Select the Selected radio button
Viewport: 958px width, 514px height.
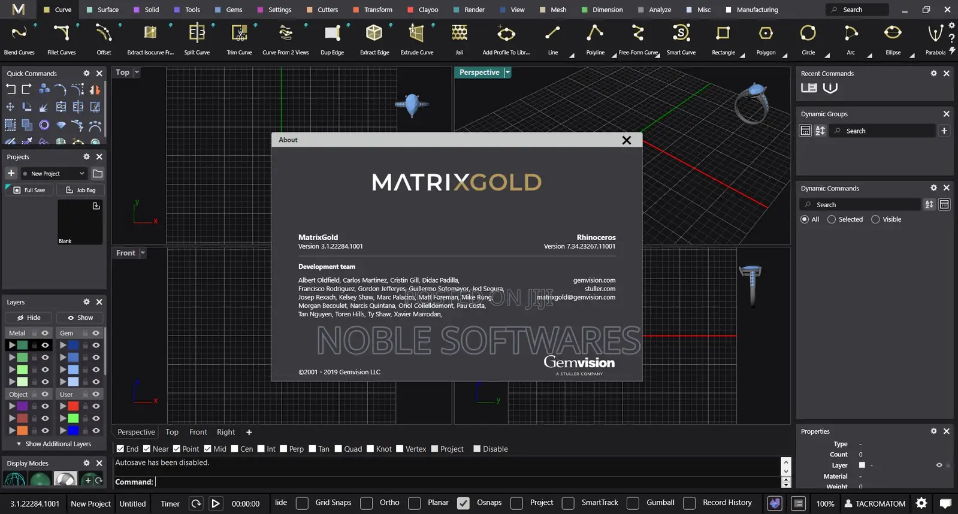832,219
